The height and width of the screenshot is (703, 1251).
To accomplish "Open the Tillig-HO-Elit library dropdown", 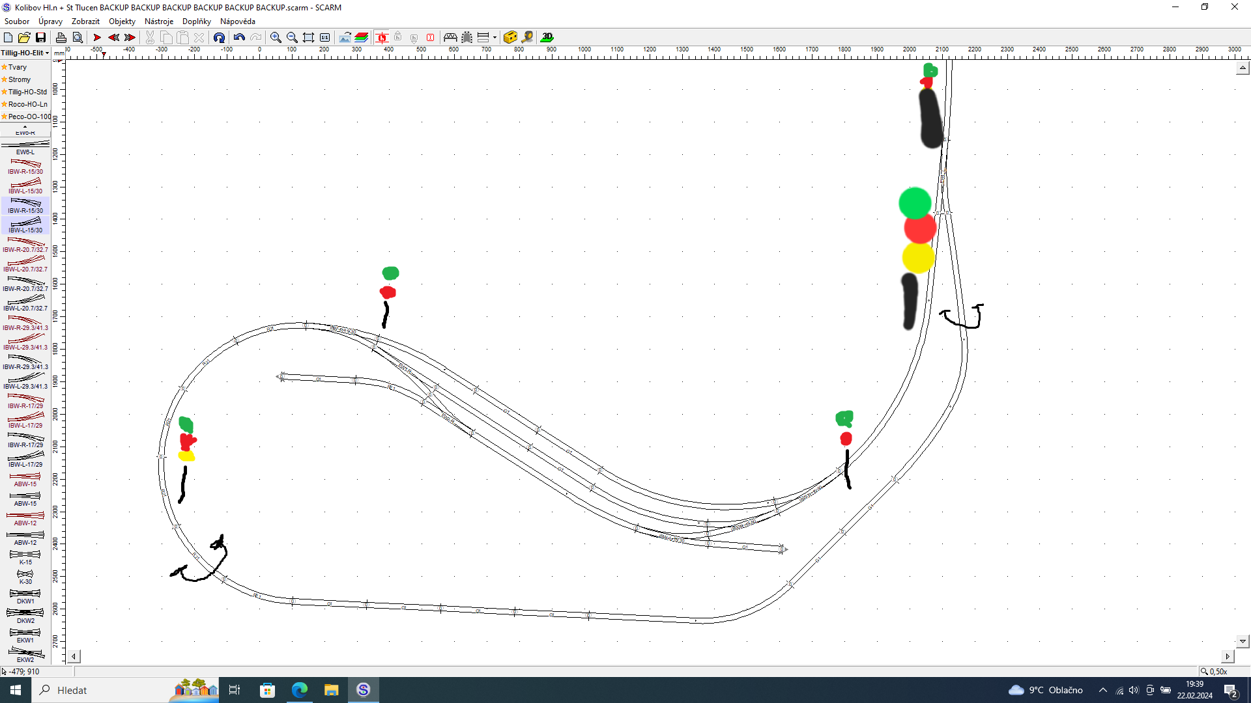I will (25, 53).
